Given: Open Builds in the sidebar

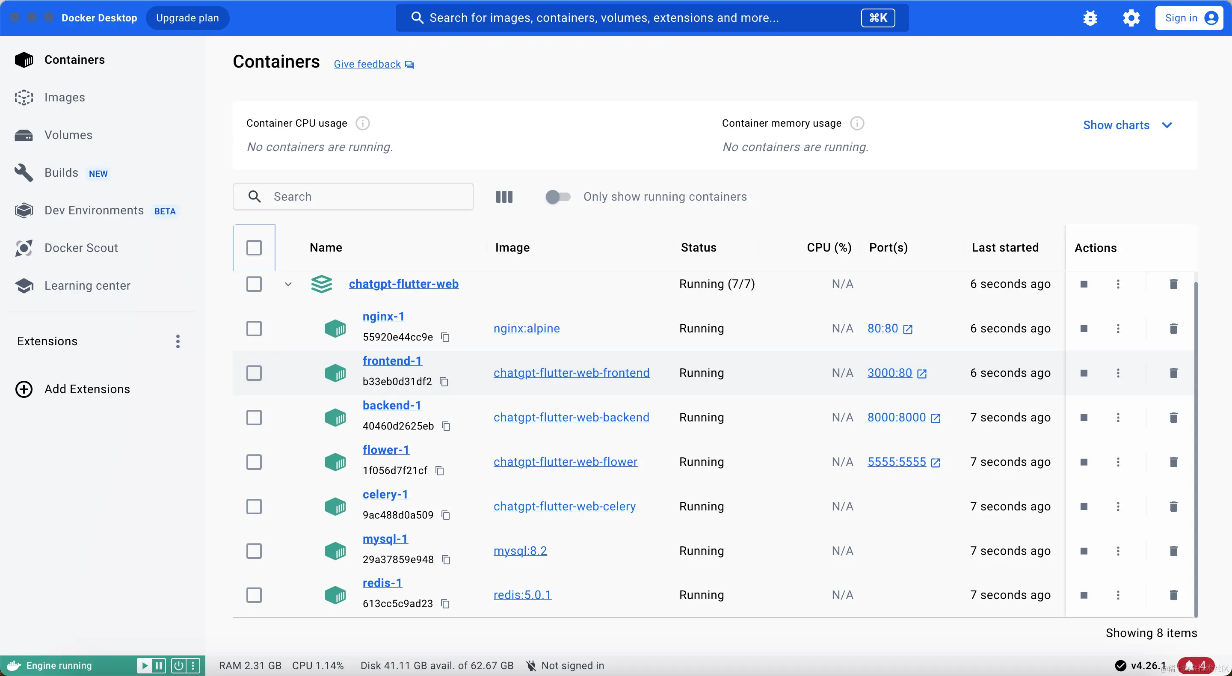Looking at the screenshot, I should point(61,173).
